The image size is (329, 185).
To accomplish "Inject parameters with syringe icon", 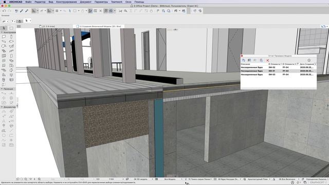I will tap(27, 11).
